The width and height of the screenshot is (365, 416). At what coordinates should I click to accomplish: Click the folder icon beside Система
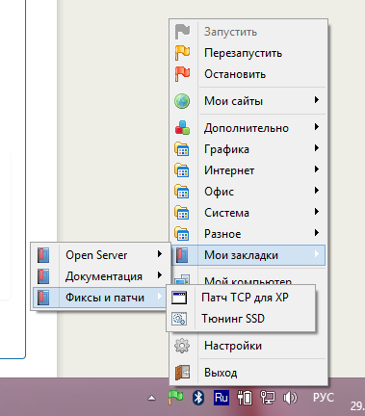pos(182,213)
